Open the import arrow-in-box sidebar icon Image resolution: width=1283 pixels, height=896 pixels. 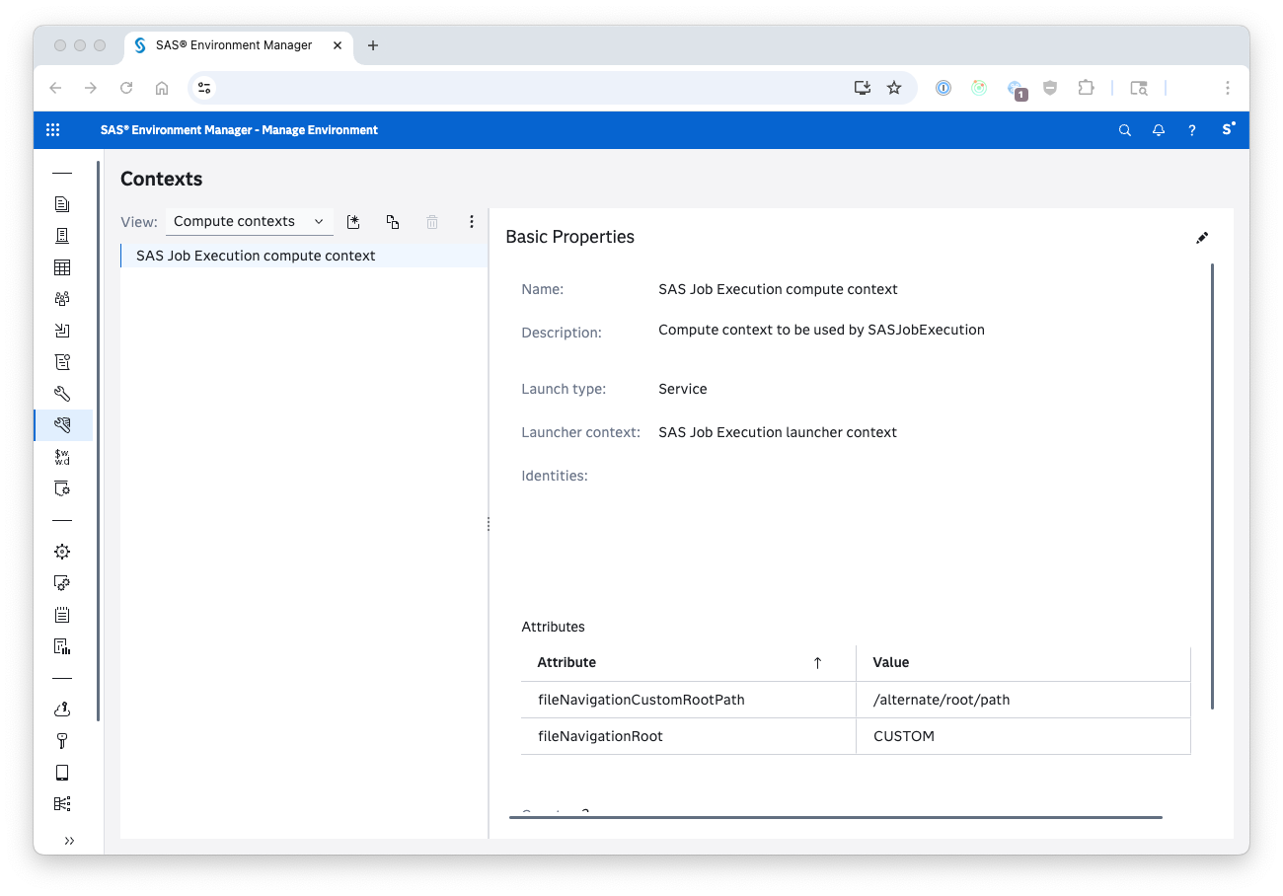click(62, 331)
